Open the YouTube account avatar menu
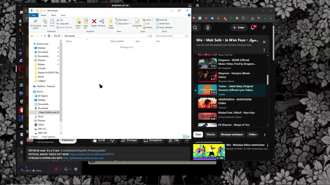330x185 pixels. (x=264, y=27)
